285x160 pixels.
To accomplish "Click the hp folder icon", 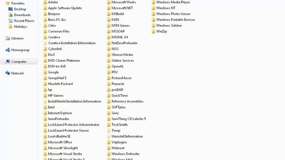I will coord(45,90).
